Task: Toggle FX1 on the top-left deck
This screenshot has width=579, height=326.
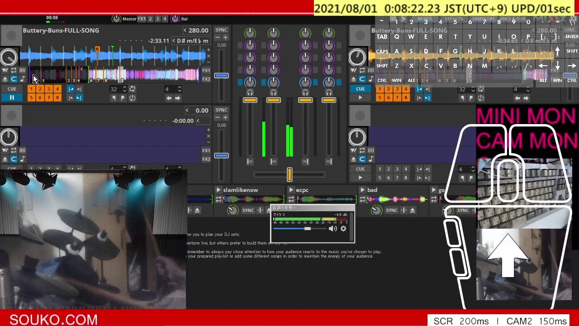Action: (x=206, y=71)
